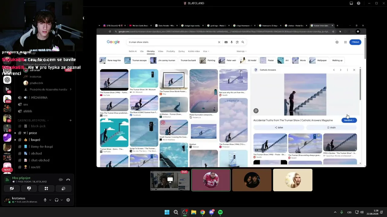Toggle camera on in Discord voice panel

[12, 188]
